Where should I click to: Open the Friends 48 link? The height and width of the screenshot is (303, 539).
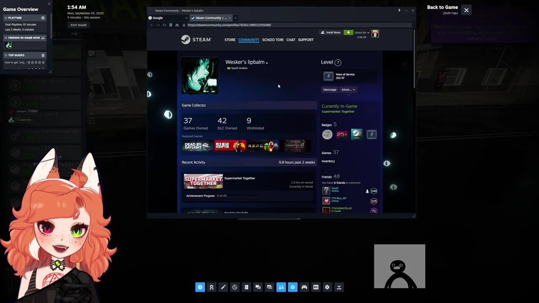point(331,177)
